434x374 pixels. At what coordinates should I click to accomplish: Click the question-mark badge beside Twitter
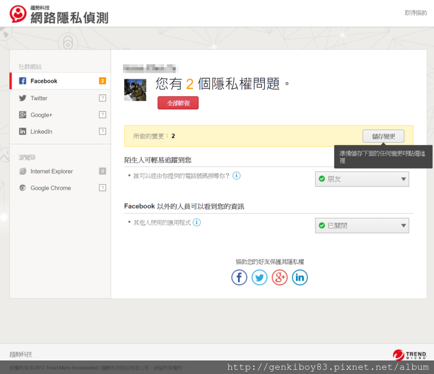coord(103,98)
